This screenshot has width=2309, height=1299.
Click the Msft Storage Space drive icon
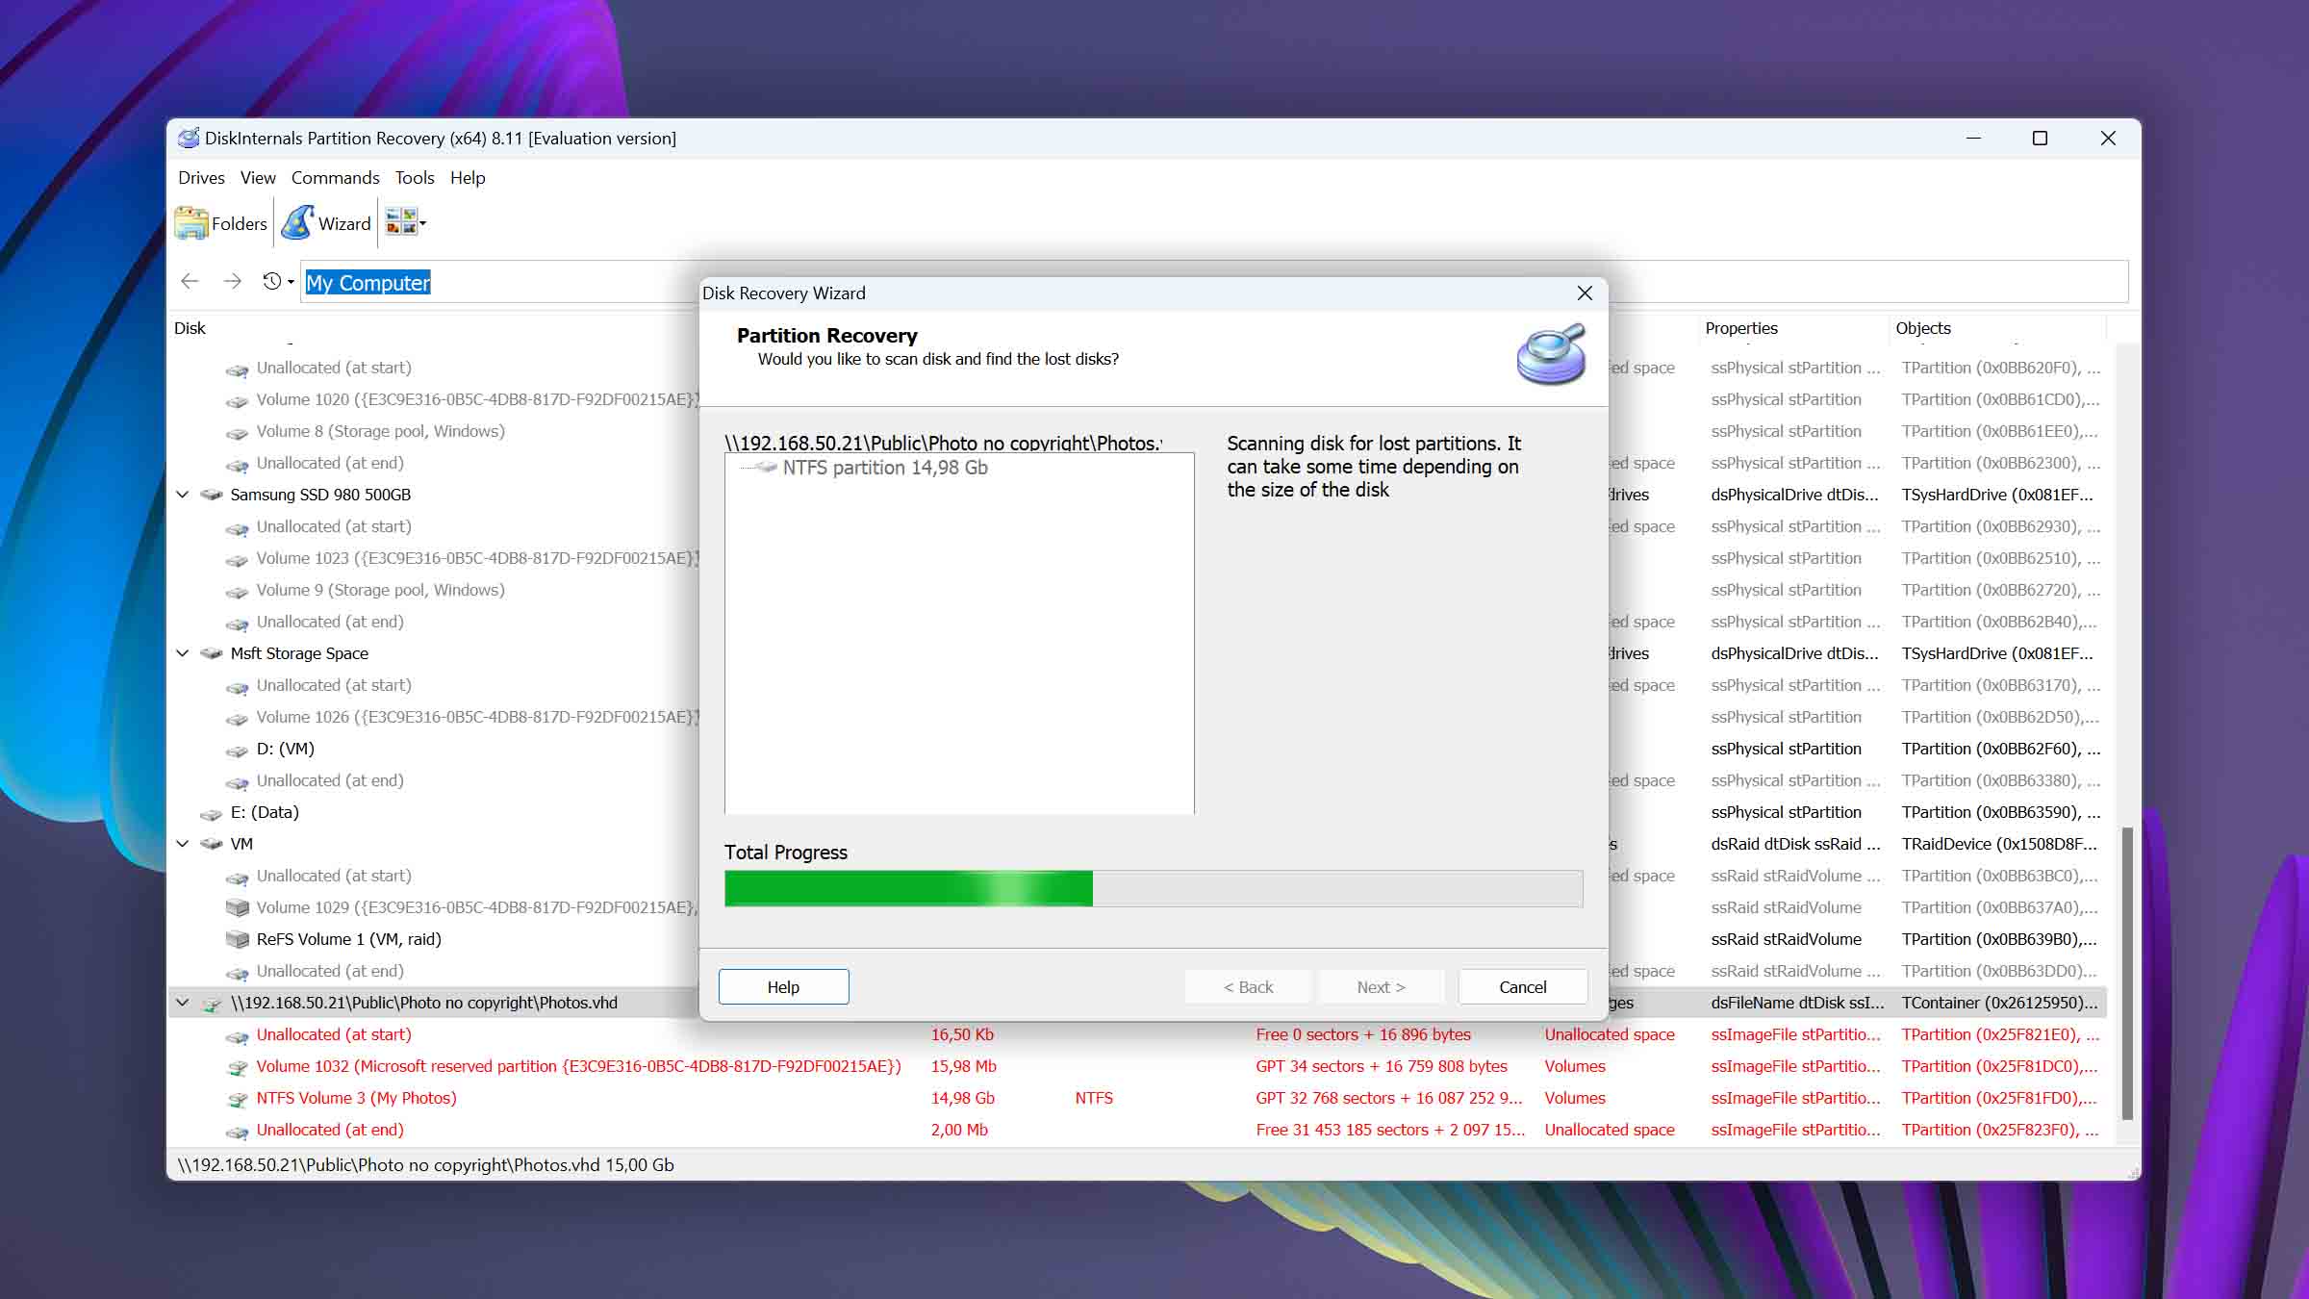click(x=212, y=653)
